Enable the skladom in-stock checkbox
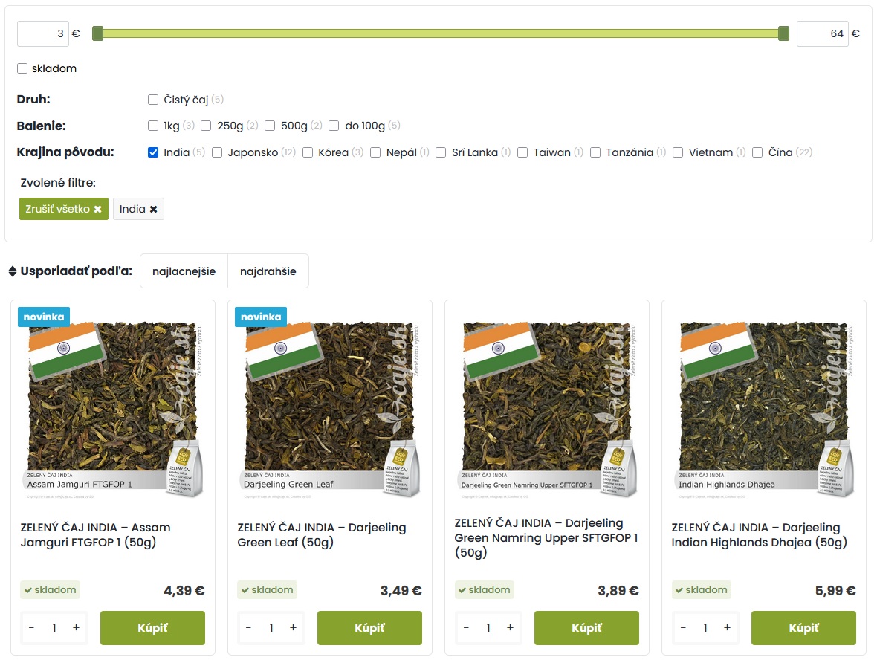Image resolution: width=877 pixels, height=660 pixels. pos(22,68)
